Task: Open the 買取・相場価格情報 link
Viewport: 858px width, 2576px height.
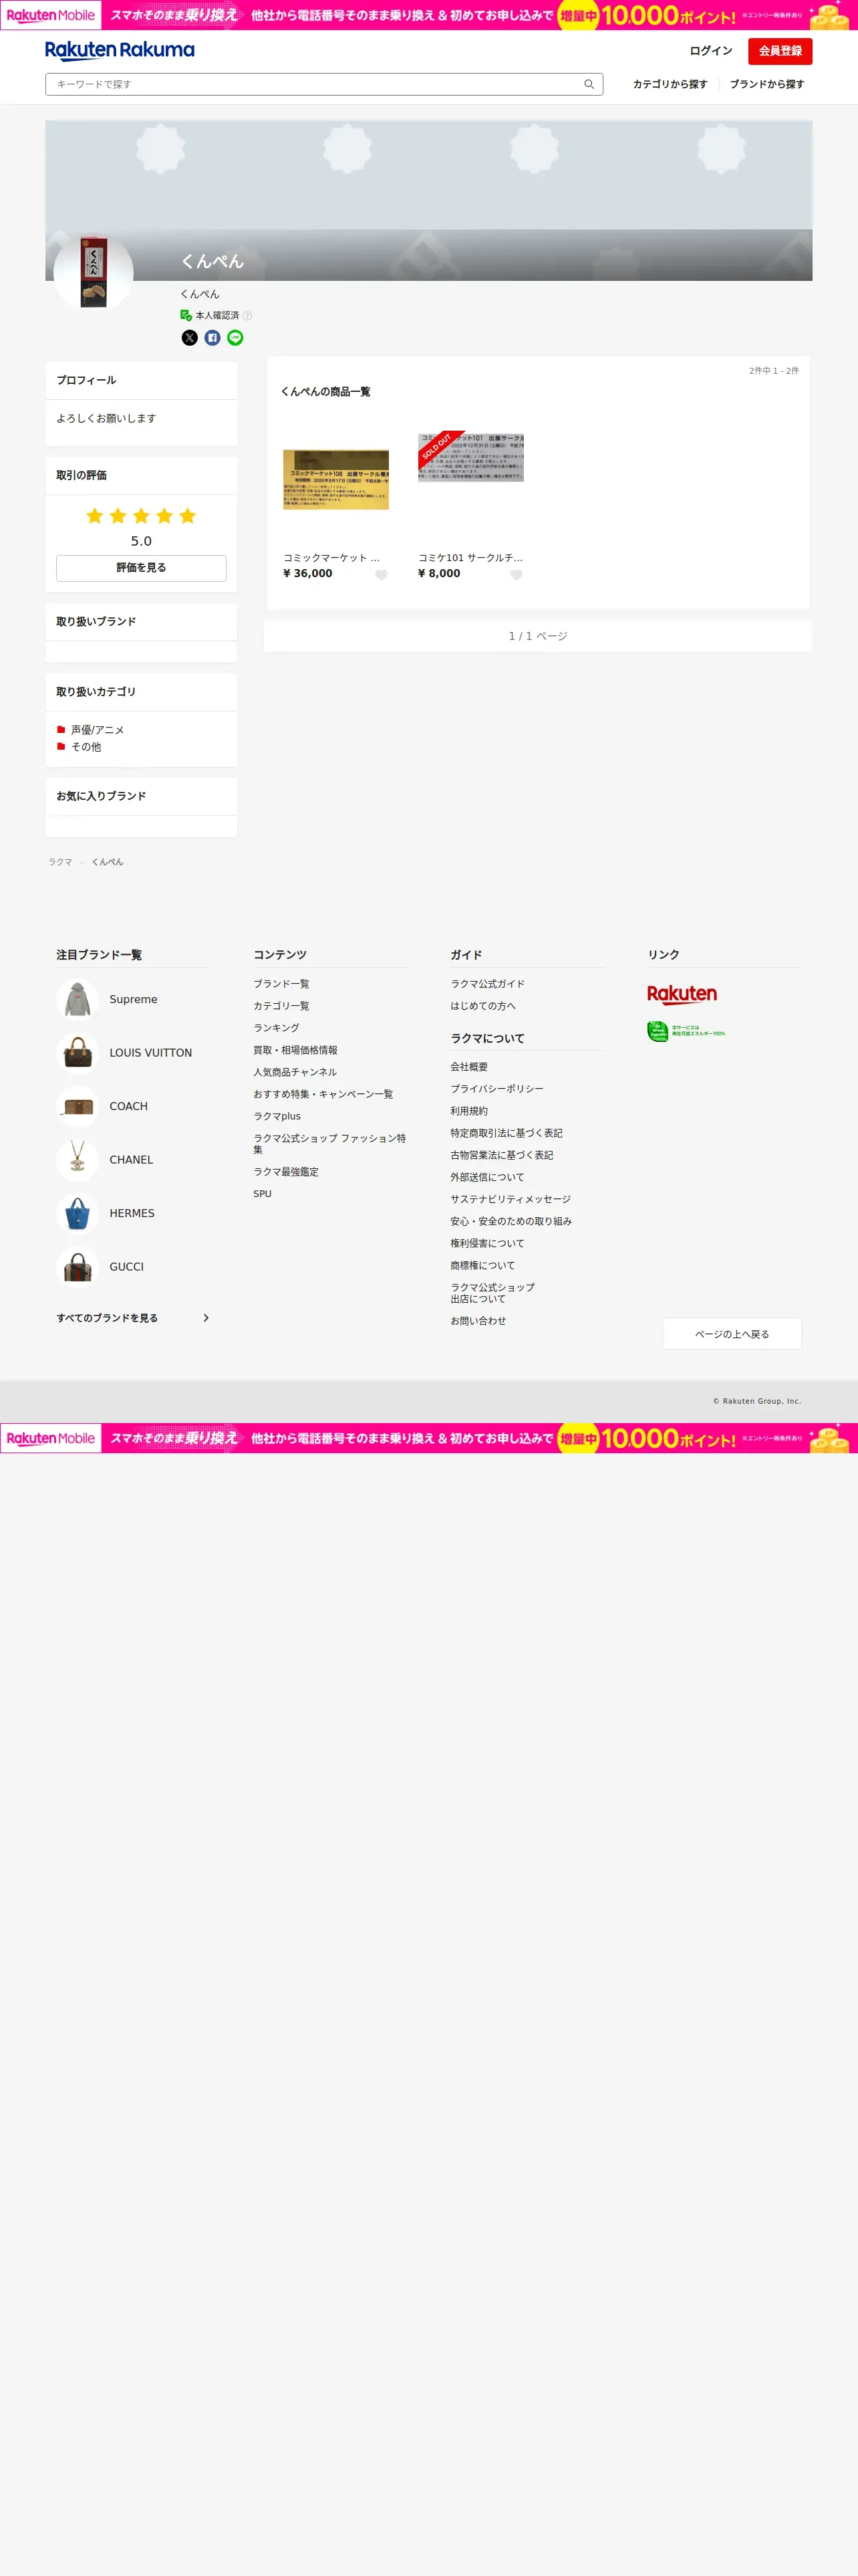Action: 295,1050
